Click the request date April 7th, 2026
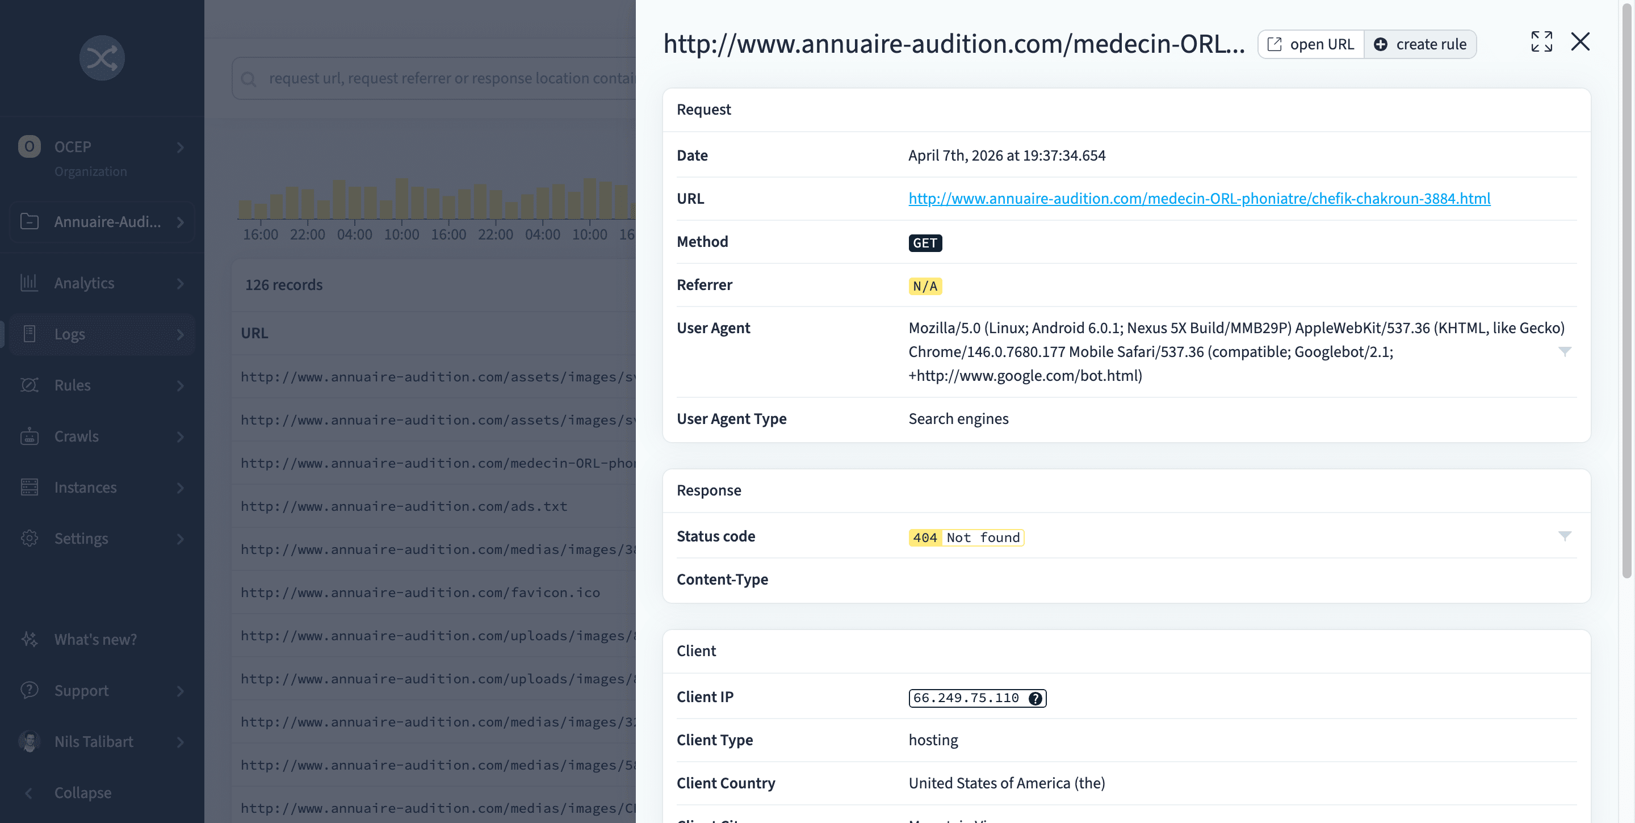 pyautogui.click(x=1007, y=156)
